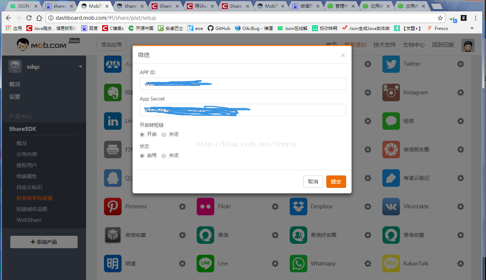The height and width of the screenshot is (280, 486).
Task: Select 启用 for 状态
Action: point(142,155)
